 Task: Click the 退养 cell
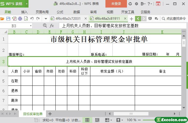pyautogui.click(x=14, y=91)
